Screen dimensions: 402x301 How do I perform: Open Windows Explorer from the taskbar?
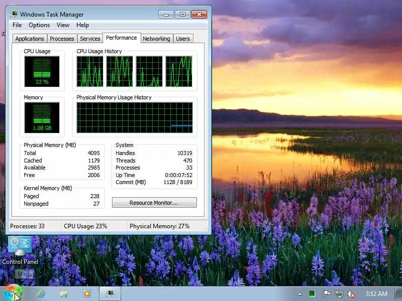(x=64, y=294)
